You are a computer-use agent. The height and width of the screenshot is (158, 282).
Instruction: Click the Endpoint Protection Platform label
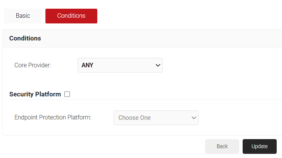[x=53, y=118]
